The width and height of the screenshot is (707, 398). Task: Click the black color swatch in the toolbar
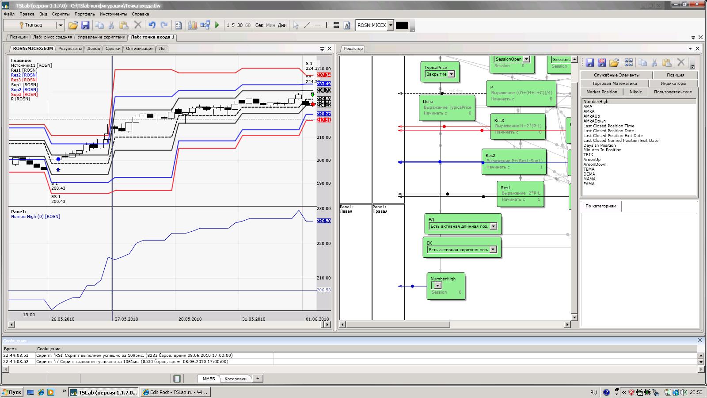[402, 25]
